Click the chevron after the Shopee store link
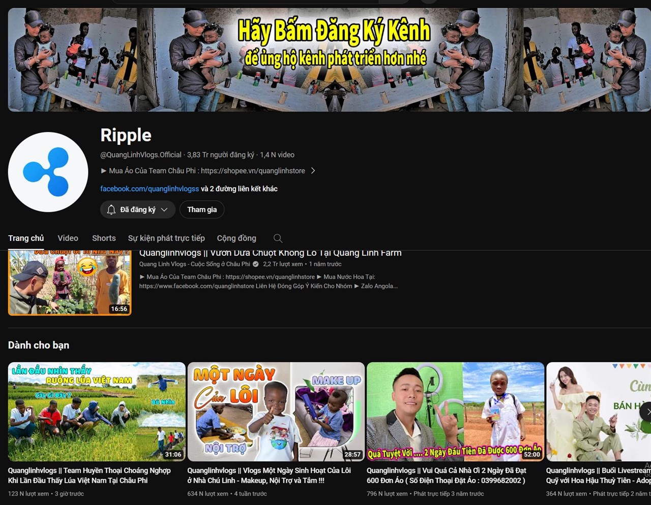The height and width of the screenshot is (505, 651). [x=314, y=171]
